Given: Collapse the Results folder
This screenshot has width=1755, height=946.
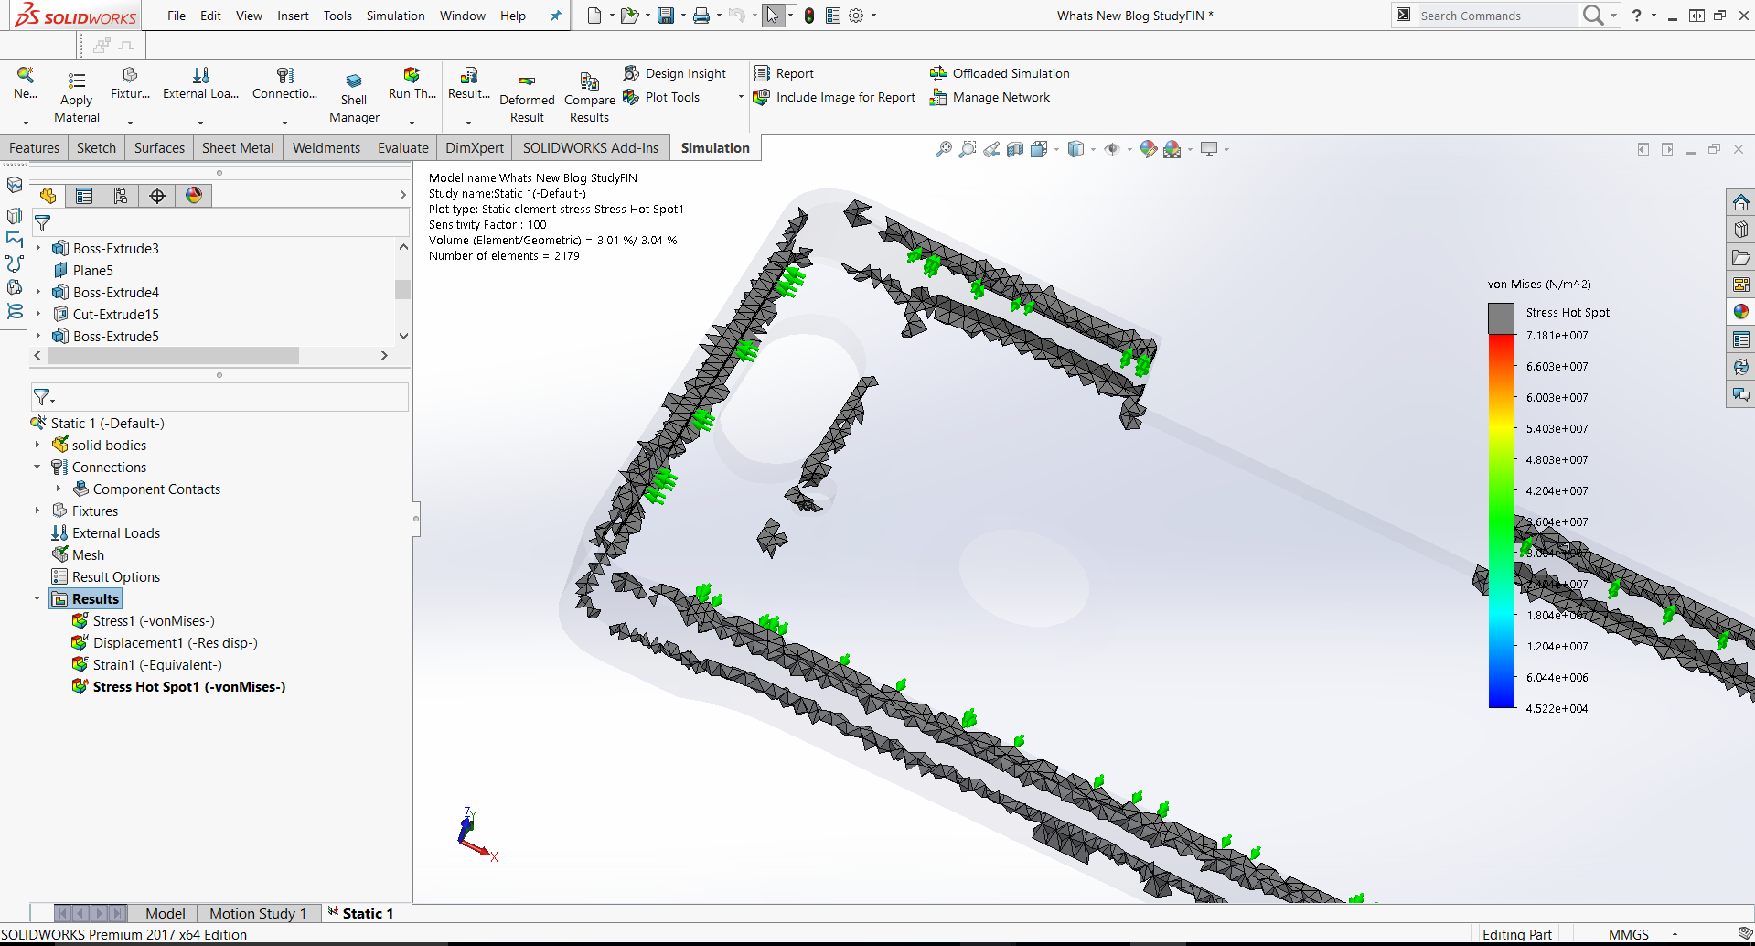Looking at the screenshot, I should tap(37, 599).
